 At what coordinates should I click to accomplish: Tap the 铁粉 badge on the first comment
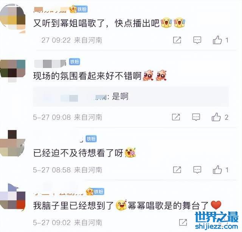[82, 9]
